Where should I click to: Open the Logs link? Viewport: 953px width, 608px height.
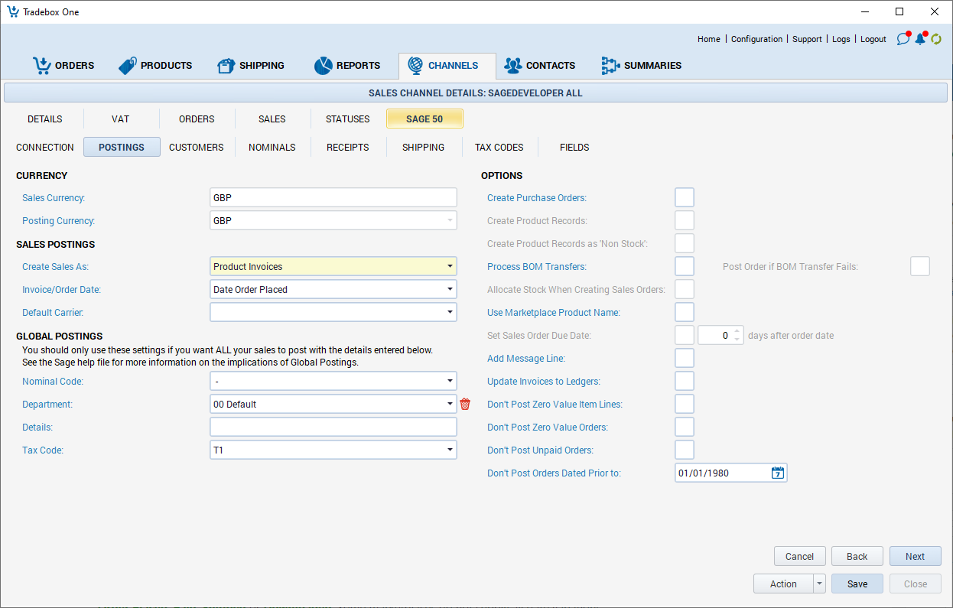tap(841, 39)
